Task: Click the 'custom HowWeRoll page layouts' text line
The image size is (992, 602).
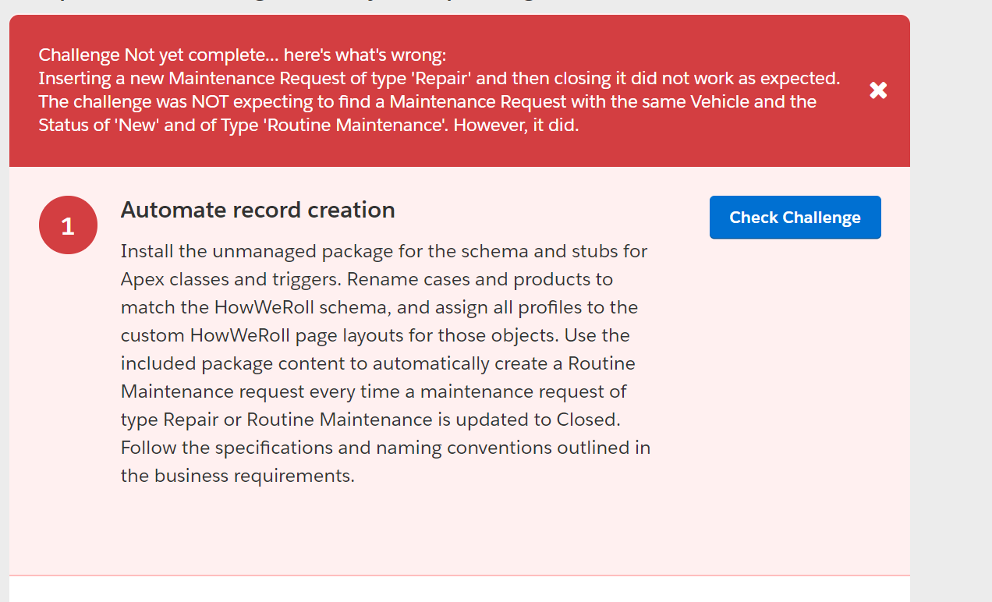Action: coord(375,335)
